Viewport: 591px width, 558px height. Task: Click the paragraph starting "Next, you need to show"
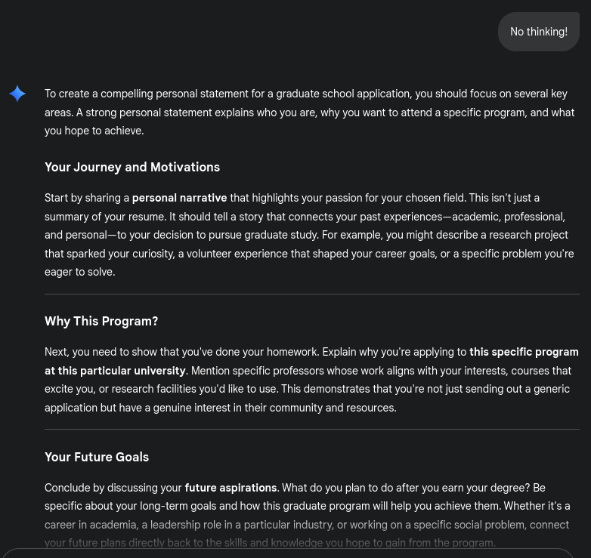[x=310, y=380]
